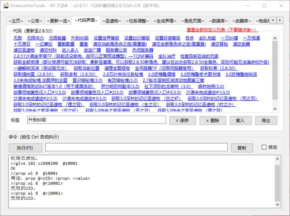Click the tab strip left scroll arrow

click(273, 20)
